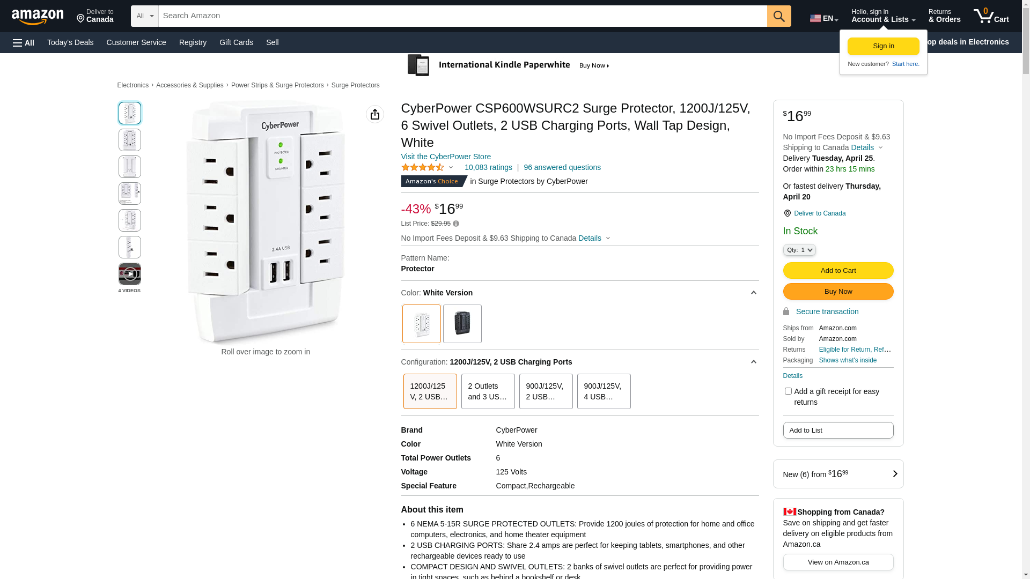Click the star rating icons

coord(423,167)
